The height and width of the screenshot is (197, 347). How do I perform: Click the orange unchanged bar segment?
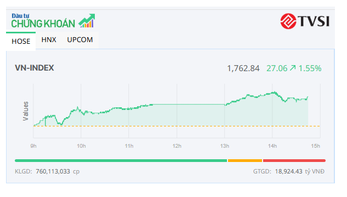(x=245, y=160)
